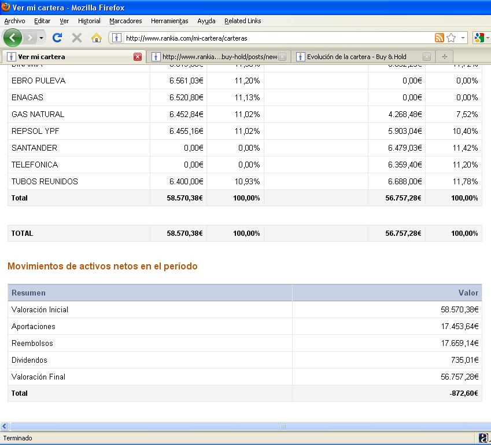Click the 11,20% value in the TELEFONICA row
The width and height of the screenshot is (491, 445).
(x=465, y=165)
